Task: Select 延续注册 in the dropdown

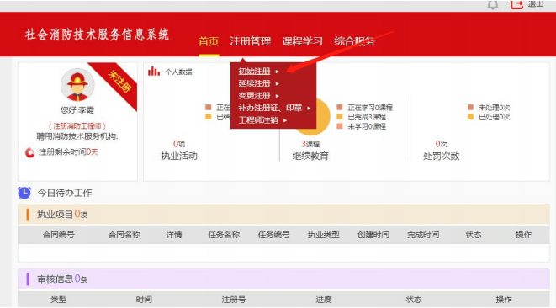Action: coord(254,83)
